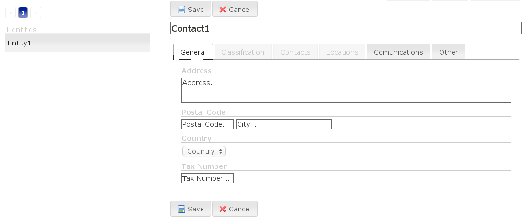Click into the Address text area
525x221 pixels.
(x=346, y=90)
